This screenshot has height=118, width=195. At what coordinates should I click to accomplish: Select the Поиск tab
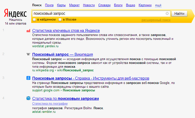click(37, 5)
